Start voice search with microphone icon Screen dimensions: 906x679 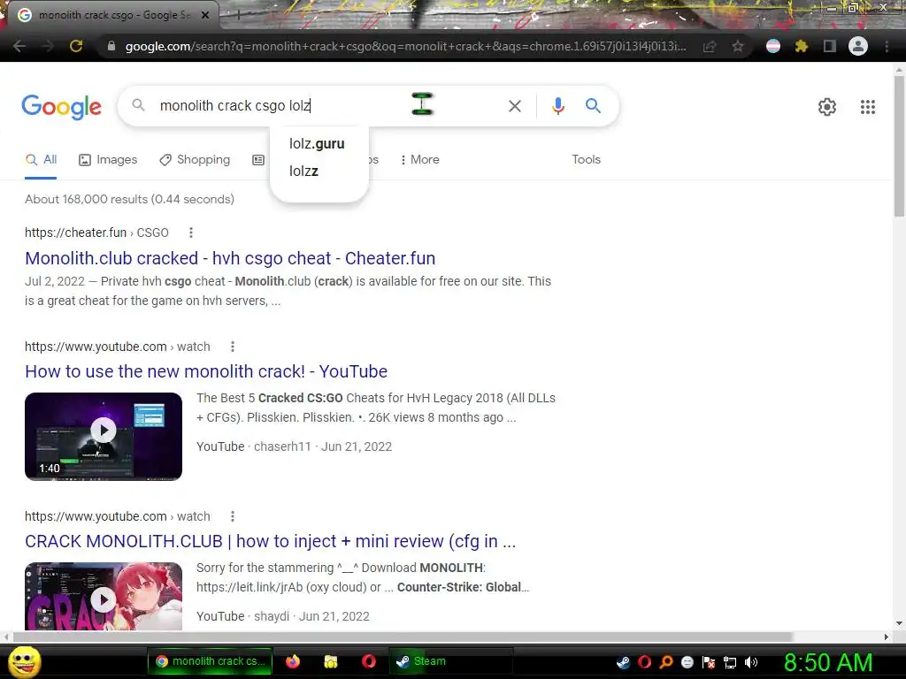[557, 106]
